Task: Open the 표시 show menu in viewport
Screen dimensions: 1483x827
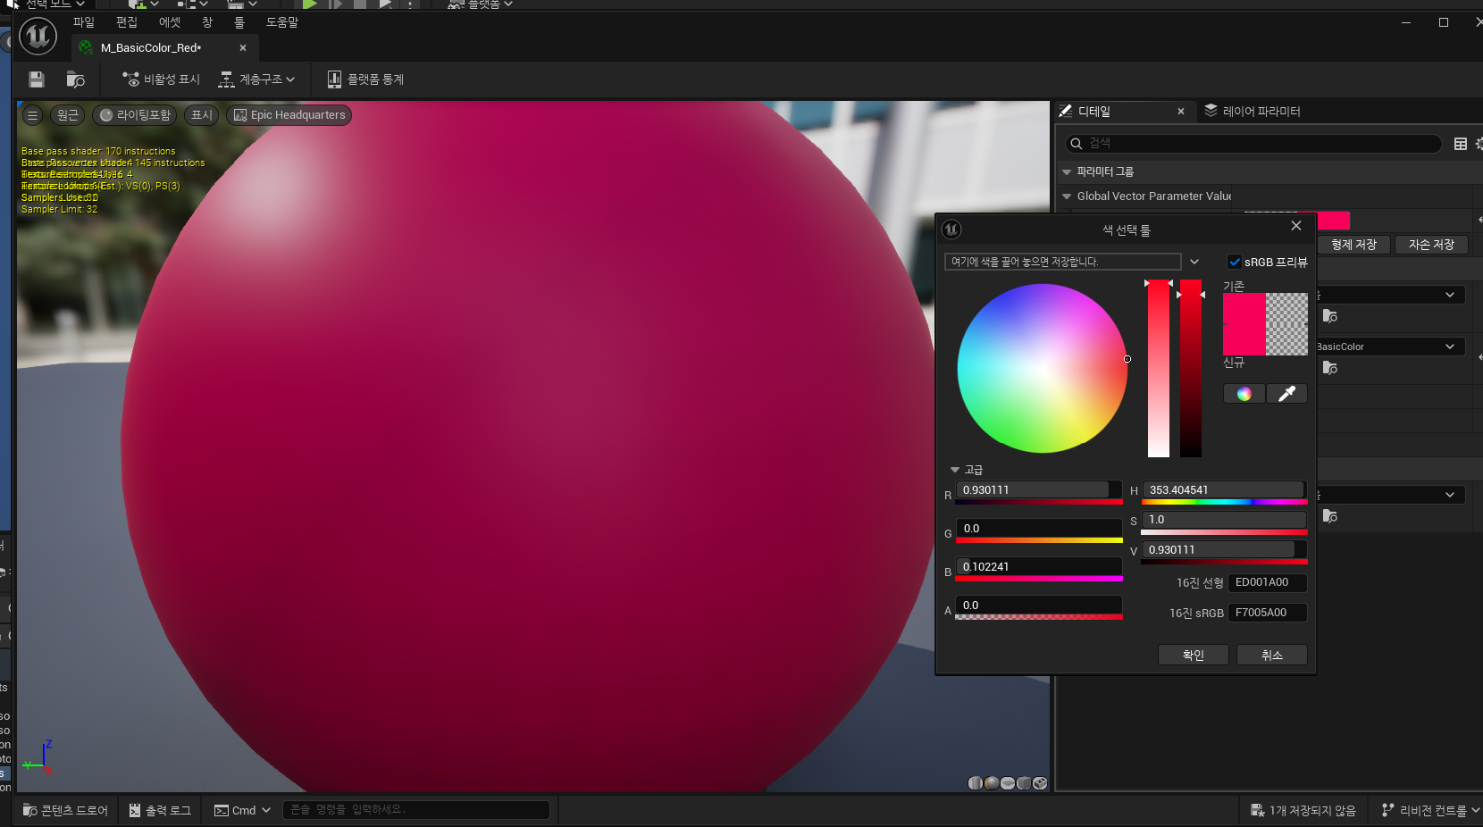Action: click(x=202, y=115)
